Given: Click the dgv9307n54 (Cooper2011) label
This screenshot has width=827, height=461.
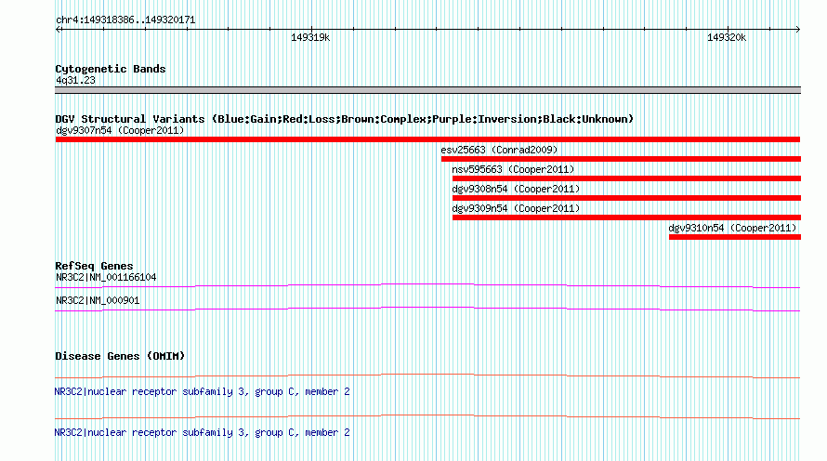Looking at the screenshot, I should click(x=120, y=130).
